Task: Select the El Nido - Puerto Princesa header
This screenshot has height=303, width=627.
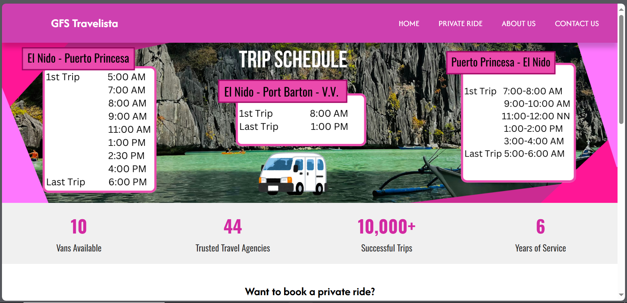Action: (78, 59)
